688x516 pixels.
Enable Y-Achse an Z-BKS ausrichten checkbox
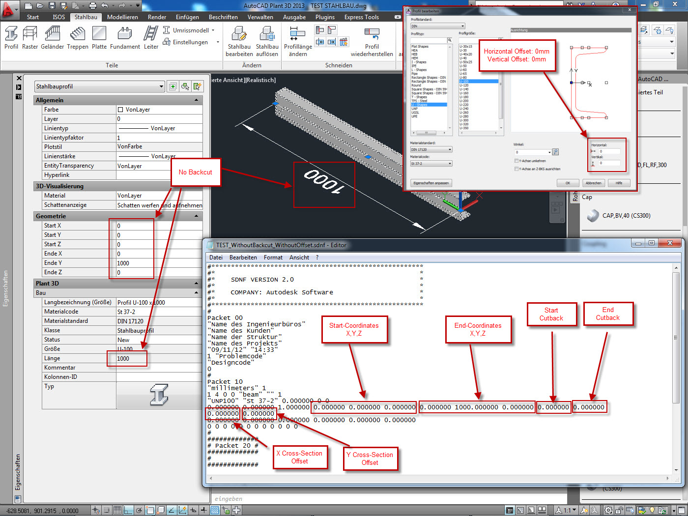[x=516, y=169]
